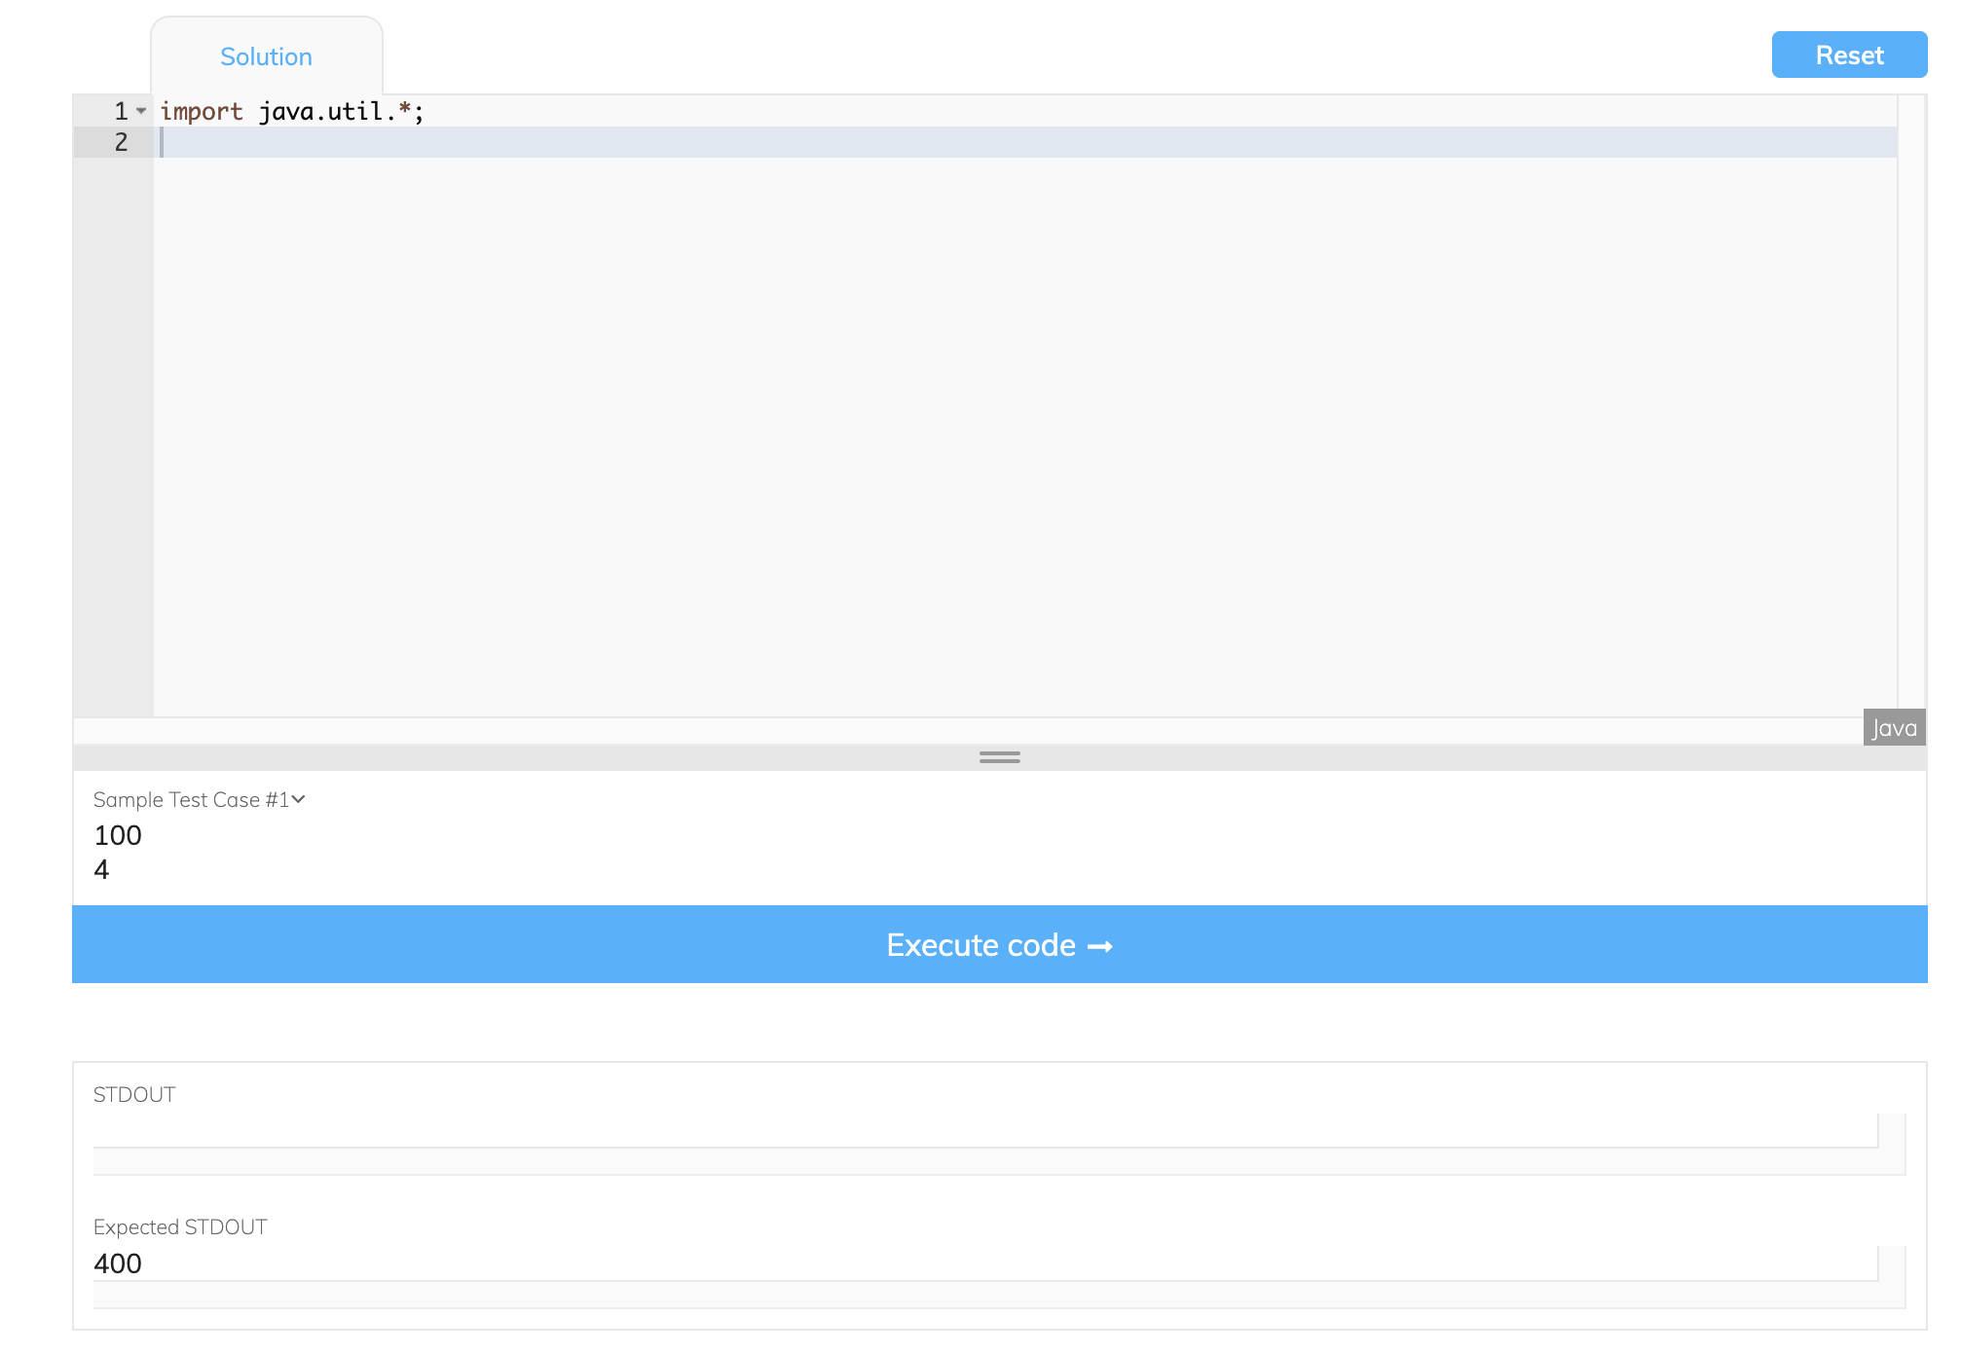Collapse the code fold on line 1

click(x=142, y=110)
